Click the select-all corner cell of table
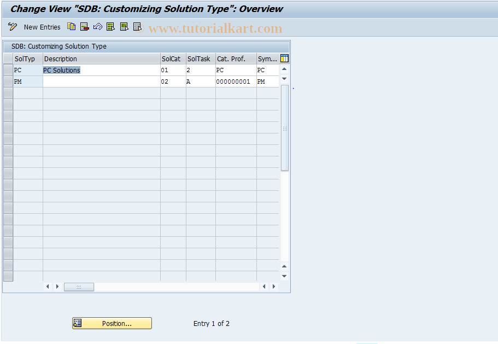Viewport: 498px width, 344px height. click(x=8, y=59)
